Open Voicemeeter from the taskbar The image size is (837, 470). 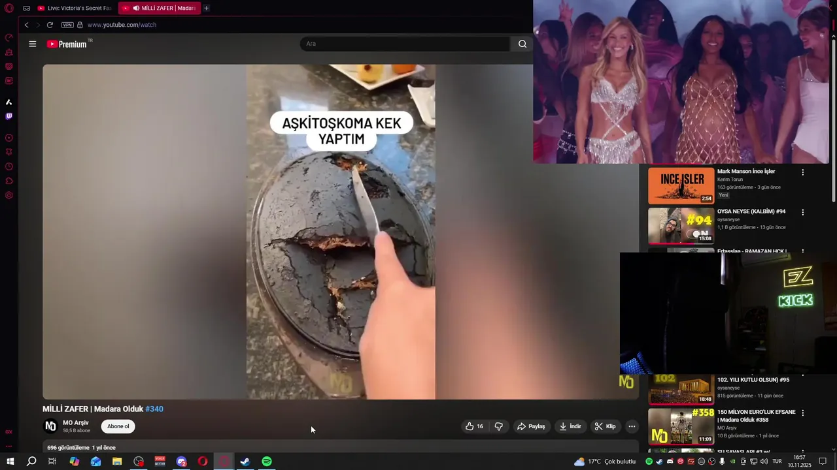[160, 462]
